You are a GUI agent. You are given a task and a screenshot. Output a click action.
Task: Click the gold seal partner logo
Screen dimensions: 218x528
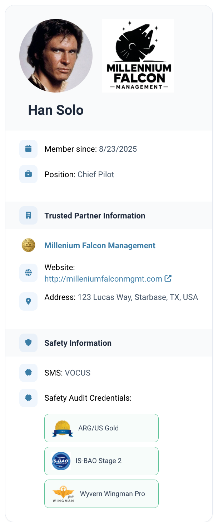coord(28,245)
